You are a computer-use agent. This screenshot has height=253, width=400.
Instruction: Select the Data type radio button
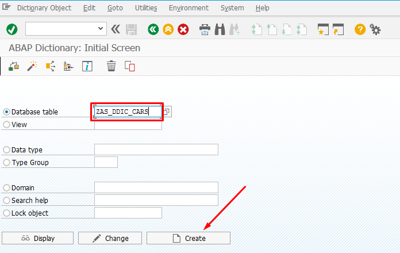(x=7, y=150)
